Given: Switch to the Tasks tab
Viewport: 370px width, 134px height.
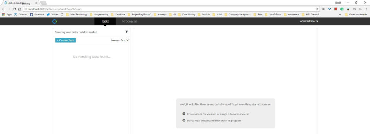Looking at the screenshot, I should pyautogui.click(x=105, y=21).
